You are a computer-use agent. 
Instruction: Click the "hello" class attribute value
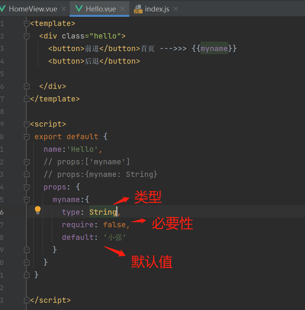point(105,36)
